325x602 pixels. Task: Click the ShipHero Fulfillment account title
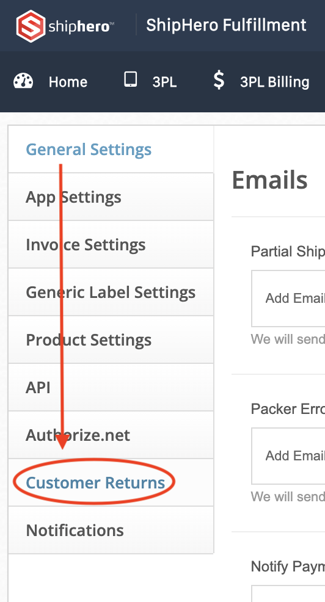point(226,25)
